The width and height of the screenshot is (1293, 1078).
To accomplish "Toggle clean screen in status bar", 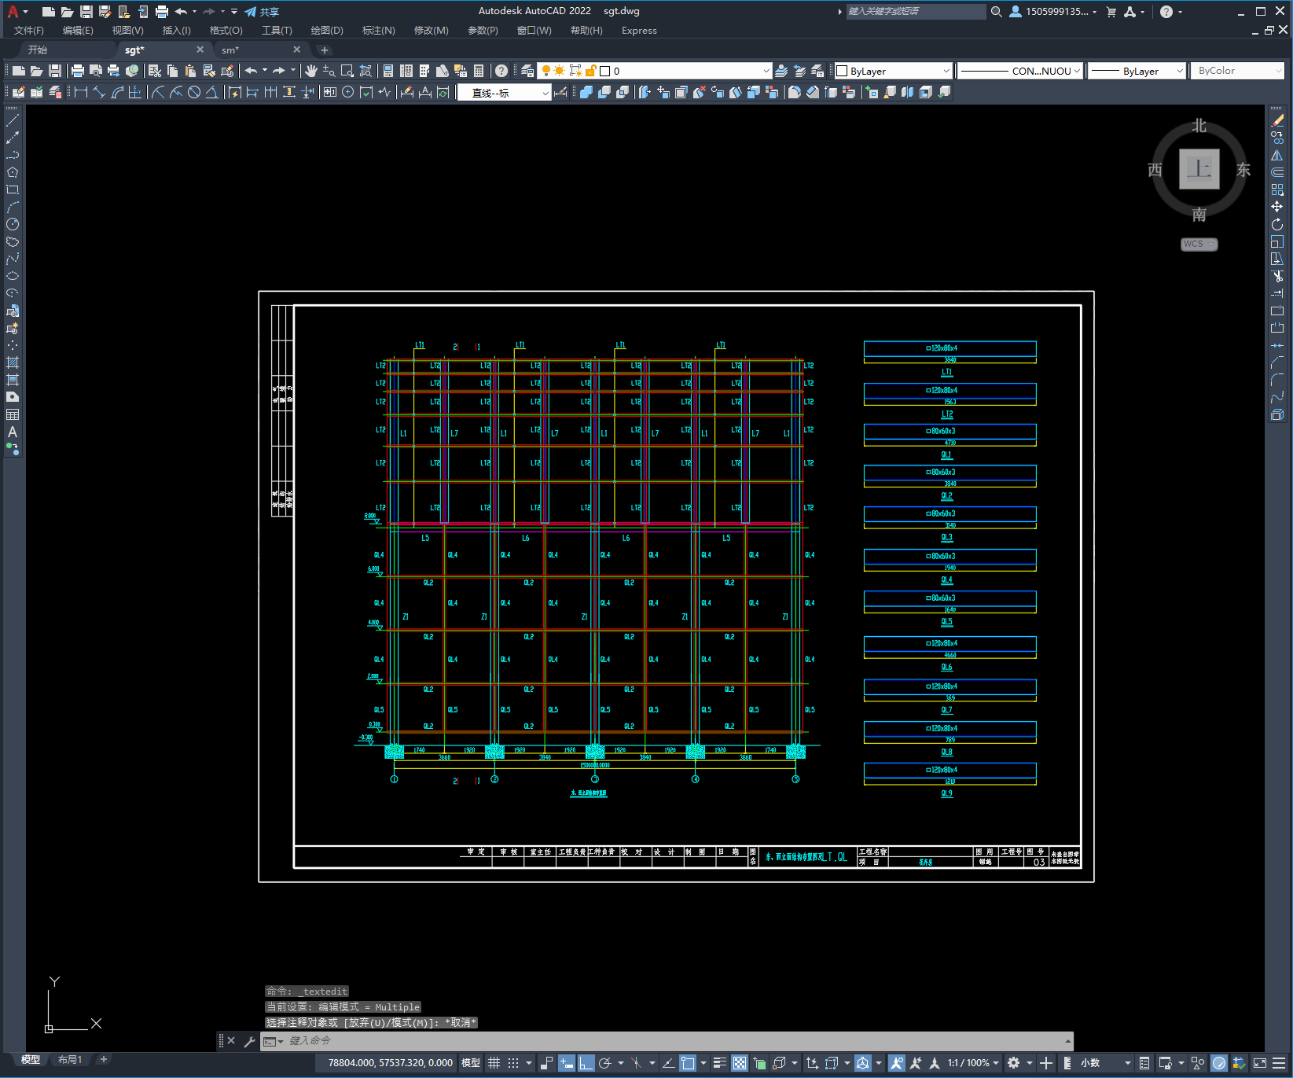I will (x=1259, y=1063).
